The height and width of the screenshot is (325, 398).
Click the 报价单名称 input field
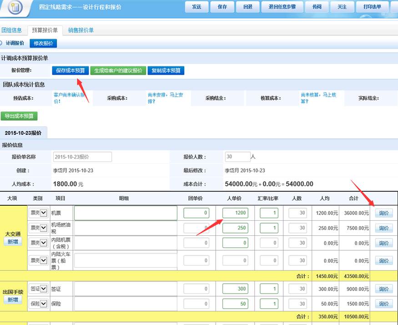click(x=82, y=157)
